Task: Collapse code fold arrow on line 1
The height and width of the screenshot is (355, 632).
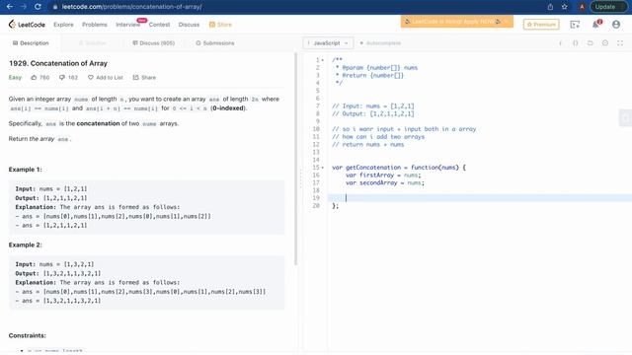Action: point(323,60)
